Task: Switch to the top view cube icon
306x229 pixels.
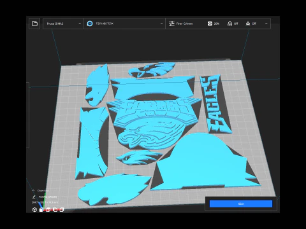Action: (48, 210)
